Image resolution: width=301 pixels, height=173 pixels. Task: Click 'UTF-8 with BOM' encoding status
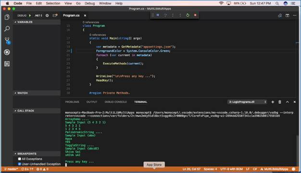pos(231,169)
